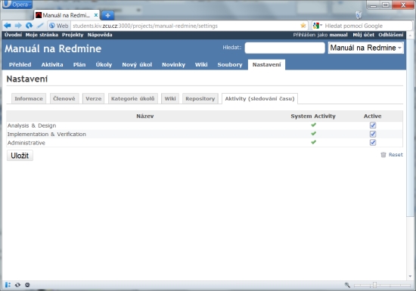Open the Nový úkol tab
The width and height of the screenshot is (416, 291).
137,65
